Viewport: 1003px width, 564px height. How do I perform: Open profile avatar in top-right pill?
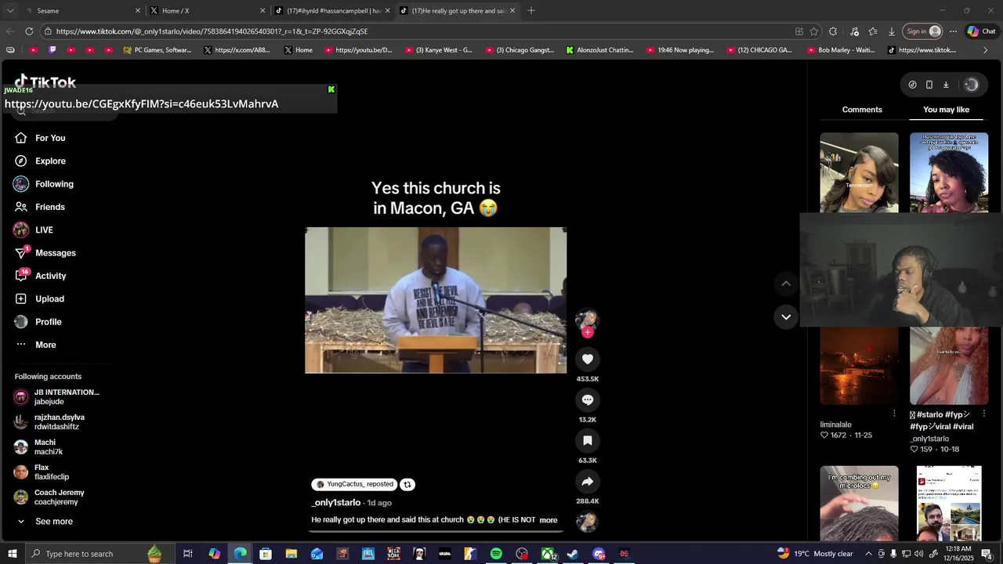pyautogui.click(x=971, y=85)
